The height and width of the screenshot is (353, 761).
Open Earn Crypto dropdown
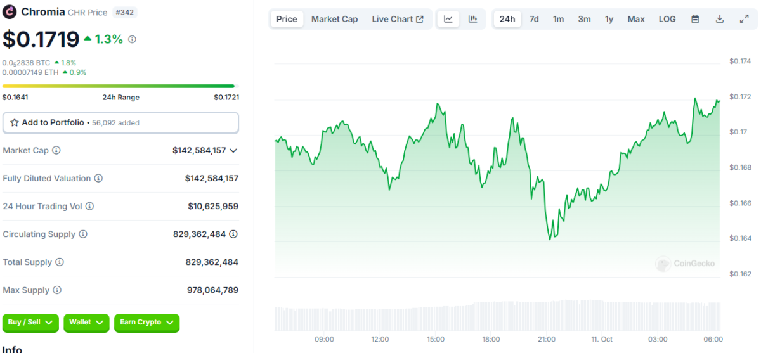146,323
